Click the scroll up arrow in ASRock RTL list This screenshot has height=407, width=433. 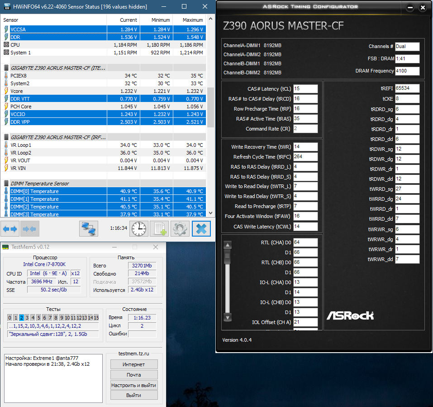tap(228, 245)
